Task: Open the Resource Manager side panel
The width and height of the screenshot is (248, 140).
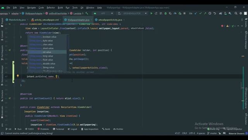Action: coord(2,75)
